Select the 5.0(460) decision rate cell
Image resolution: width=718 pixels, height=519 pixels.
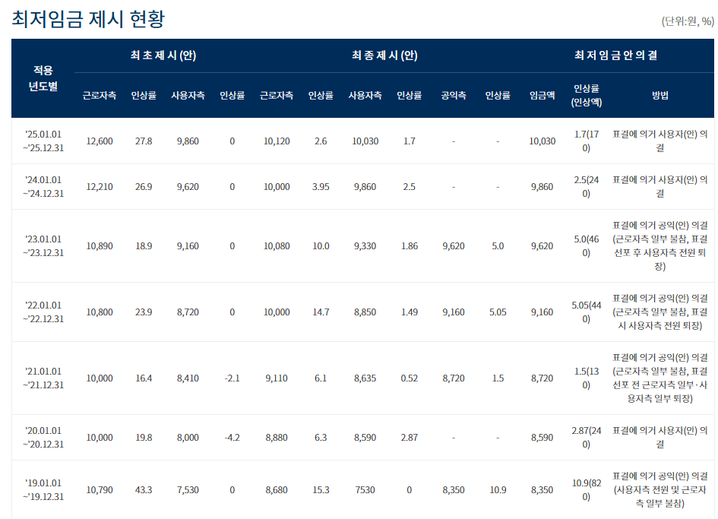(x=586, y=246)
